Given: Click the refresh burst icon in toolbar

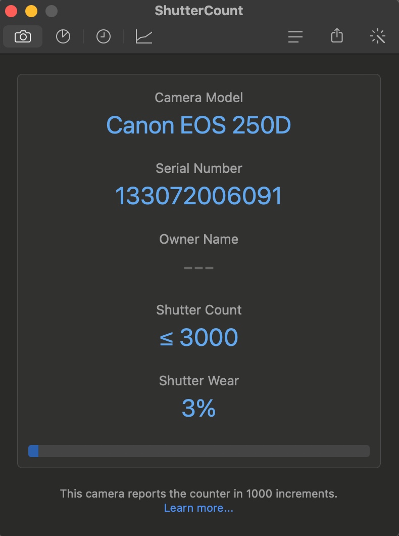Looking at the screenshot, I should (378, 36).
